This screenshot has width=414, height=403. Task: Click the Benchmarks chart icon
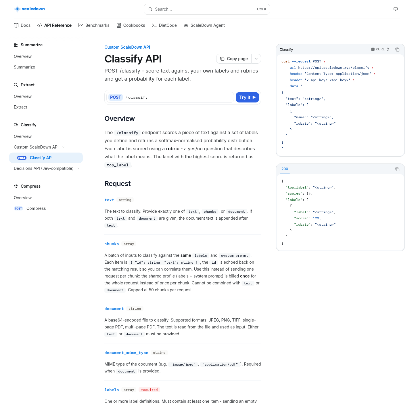click(x=81, y=25)
